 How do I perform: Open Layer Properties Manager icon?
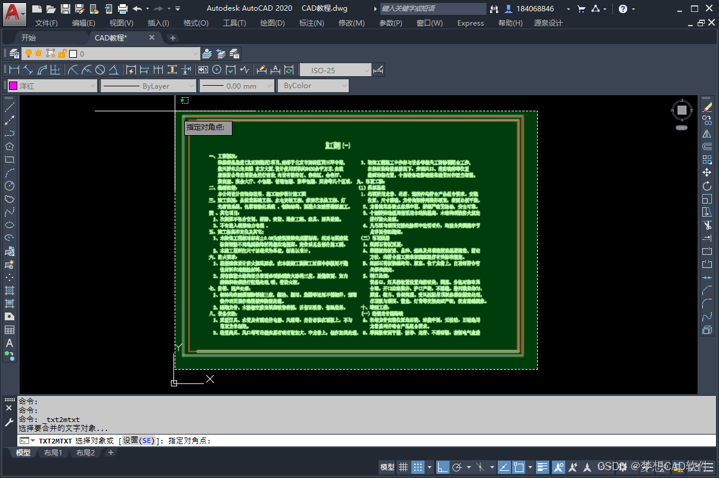pyautogui.click(x=14, y=54)
